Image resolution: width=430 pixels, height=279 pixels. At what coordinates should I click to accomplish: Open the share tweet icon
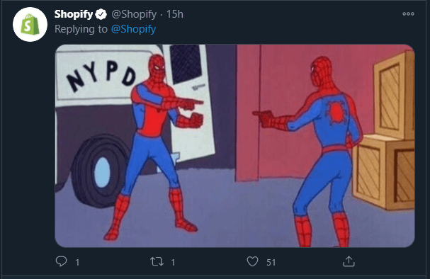click(349, 261)
